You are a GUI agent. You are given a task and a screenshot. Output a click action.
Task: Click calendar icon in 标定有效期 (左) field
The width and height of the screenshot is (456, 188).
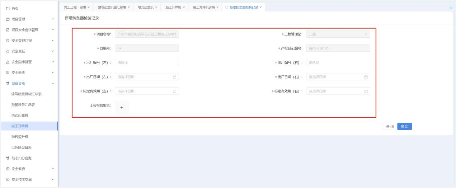[175, 91]
